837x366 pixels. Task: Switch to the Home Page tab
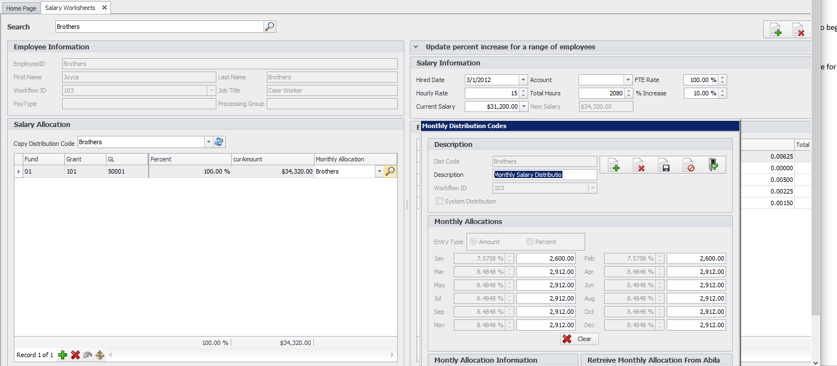click(21, 8)
